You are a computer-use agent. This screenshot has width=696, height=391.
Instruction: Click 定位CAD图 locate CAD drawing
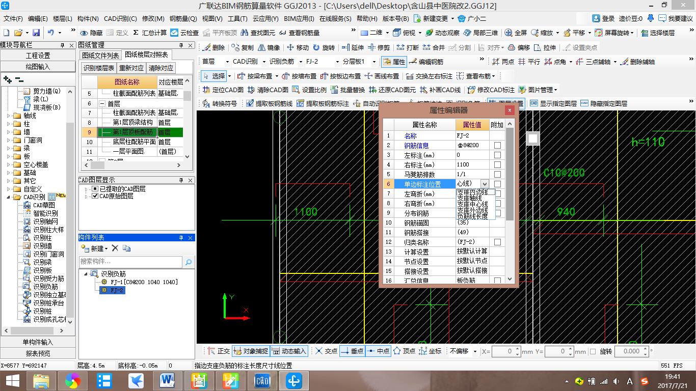coord(223,90)
